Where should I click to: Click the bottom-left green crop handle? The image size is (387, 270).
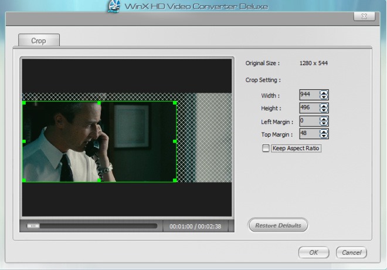click(x=24, y=180)
